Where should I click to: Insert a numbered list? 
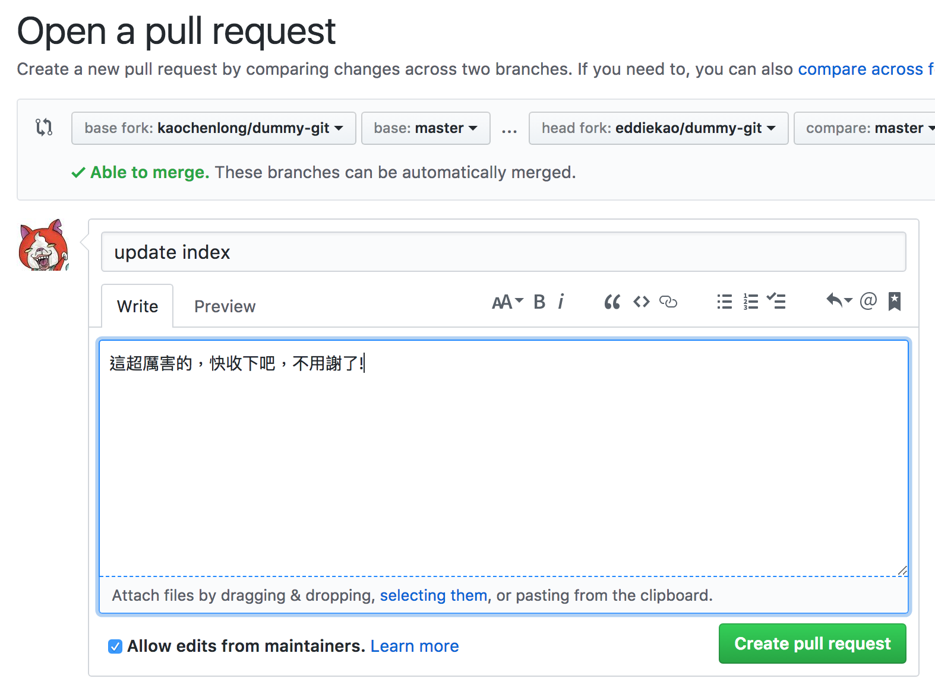750,302
